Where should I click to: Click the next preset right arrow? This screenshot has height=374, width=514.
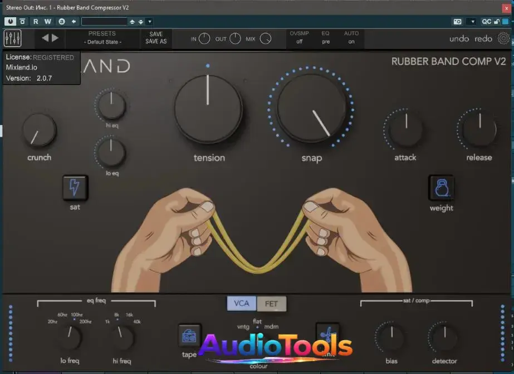(55, 38)
